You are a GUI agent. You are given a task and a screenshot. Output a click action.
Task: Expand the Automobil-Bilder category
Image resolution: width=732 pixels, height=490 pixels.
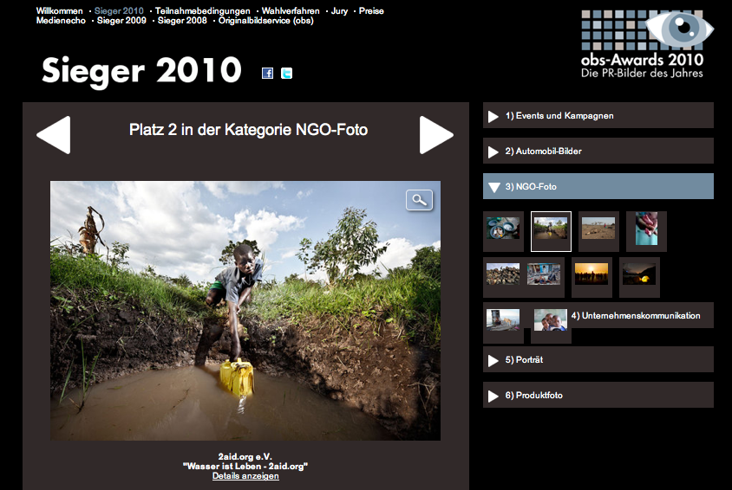pyautogui.click(x=598, y=151)
